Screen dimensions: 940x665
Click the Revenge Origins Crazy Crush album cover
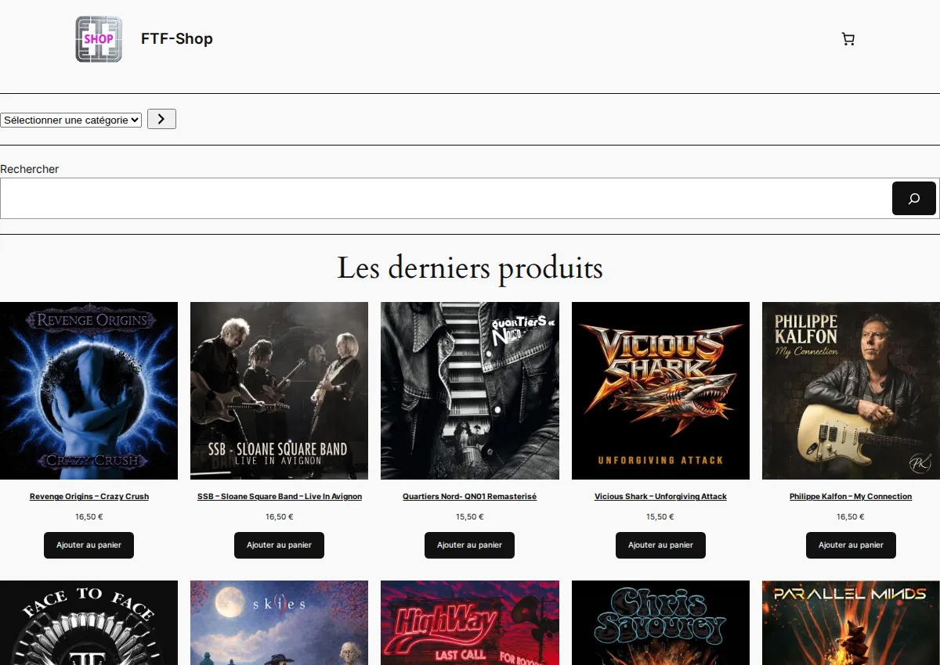pos(89,390)
